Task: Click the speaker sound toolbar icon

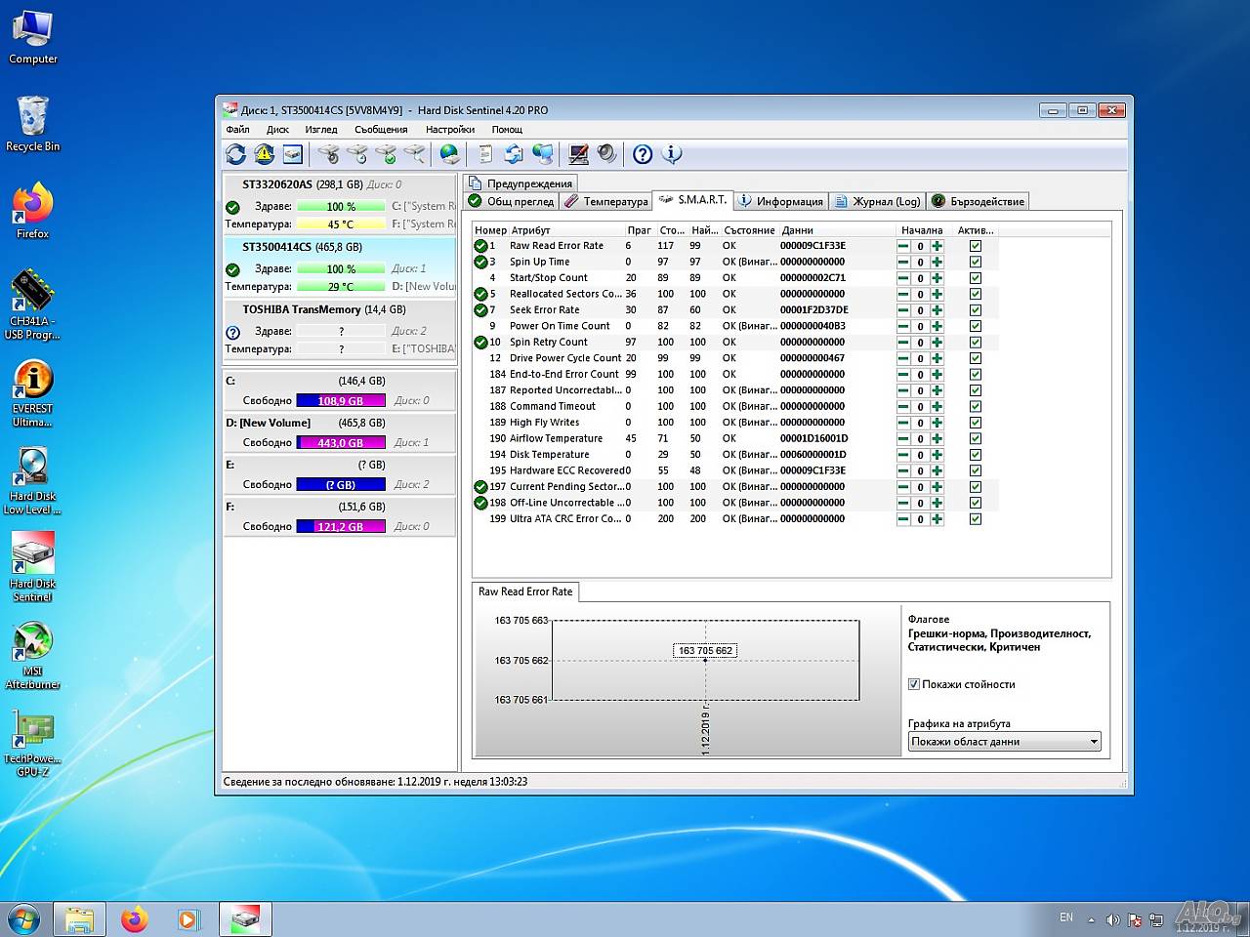Action: (x=606, y=154)
